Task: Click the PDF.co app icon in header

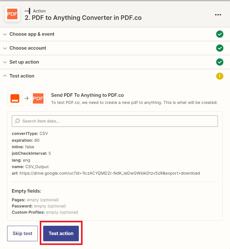Action: [12, 14]
